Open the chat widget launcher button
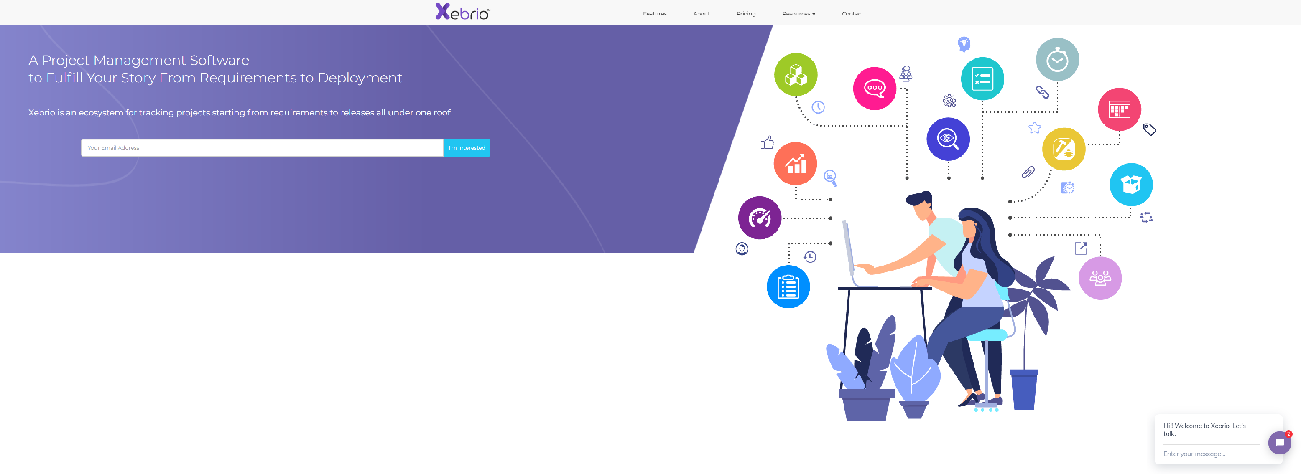The height and width of the screenshot is (474, 1301). (1280, 443)
